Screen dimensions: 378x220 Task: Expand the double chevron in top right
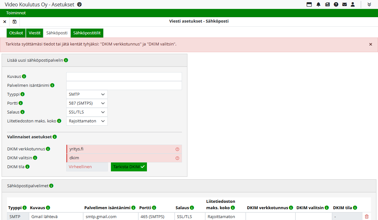click(369, 4)
